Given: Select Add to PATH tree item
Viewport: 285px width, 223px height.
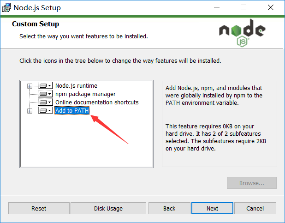Looking at the screenshot, I should tap(72, 110).
